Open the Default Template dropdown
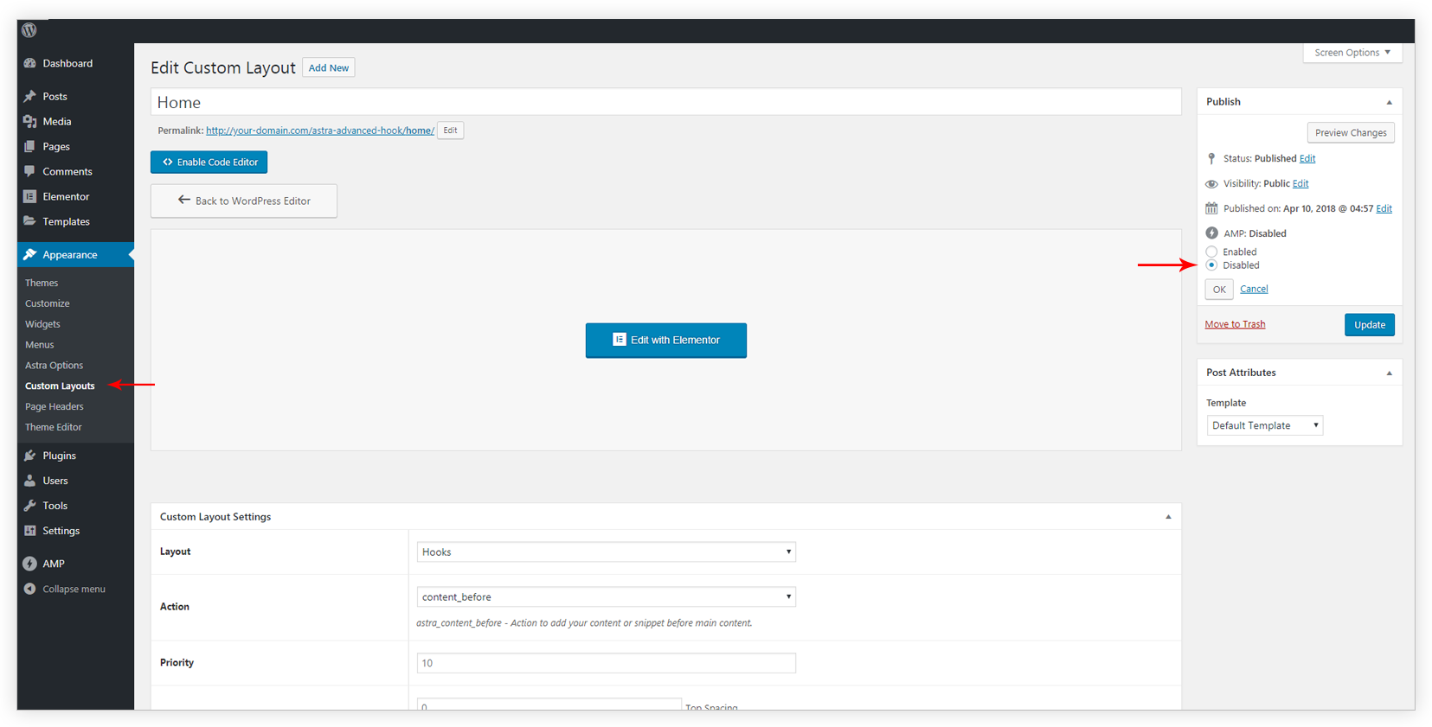The height and width of the screenshot is (727, 1432). pyautogui.click(x=1264, y=425)
